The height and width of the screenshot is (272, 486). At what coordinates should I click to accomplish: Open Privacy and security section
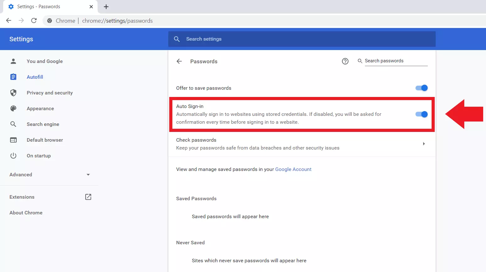(x=50, y=93)
